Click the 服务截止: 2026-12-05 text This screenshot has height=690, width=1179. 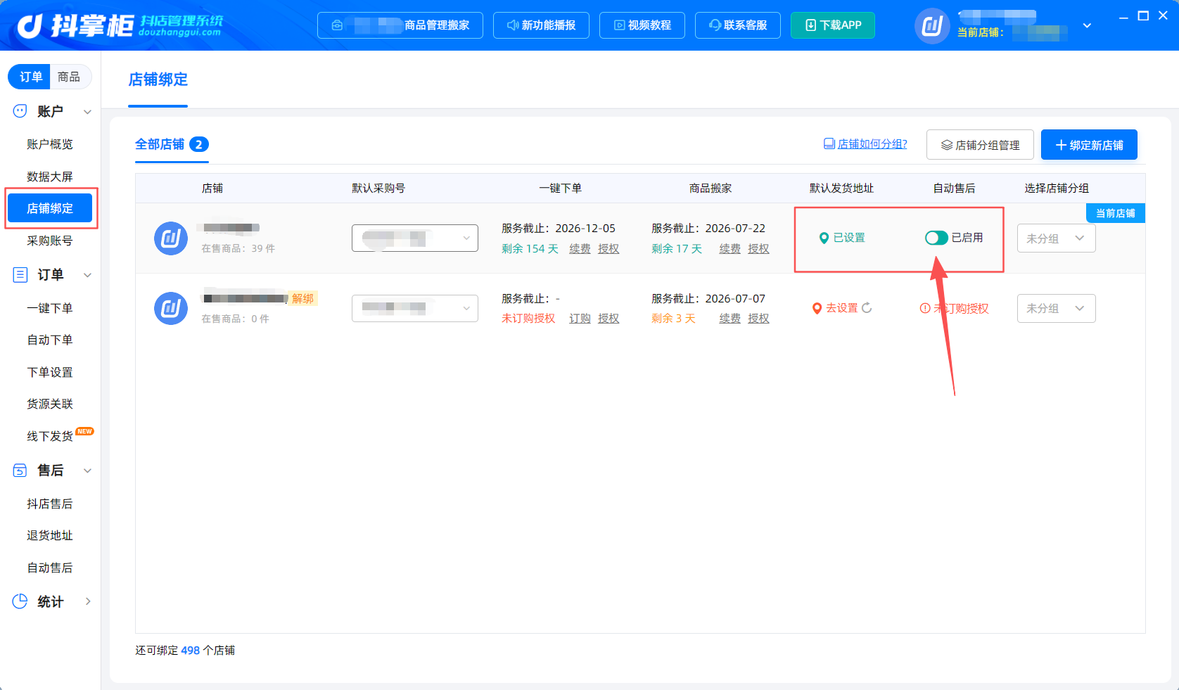coord(559,229)
